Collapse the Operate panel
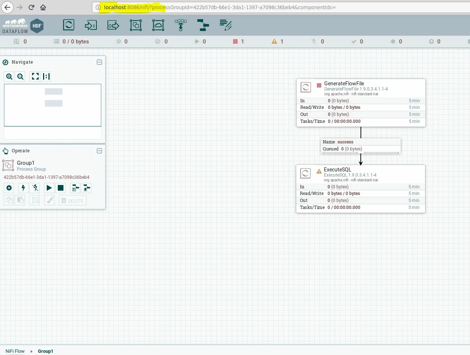 coord(99,151)
